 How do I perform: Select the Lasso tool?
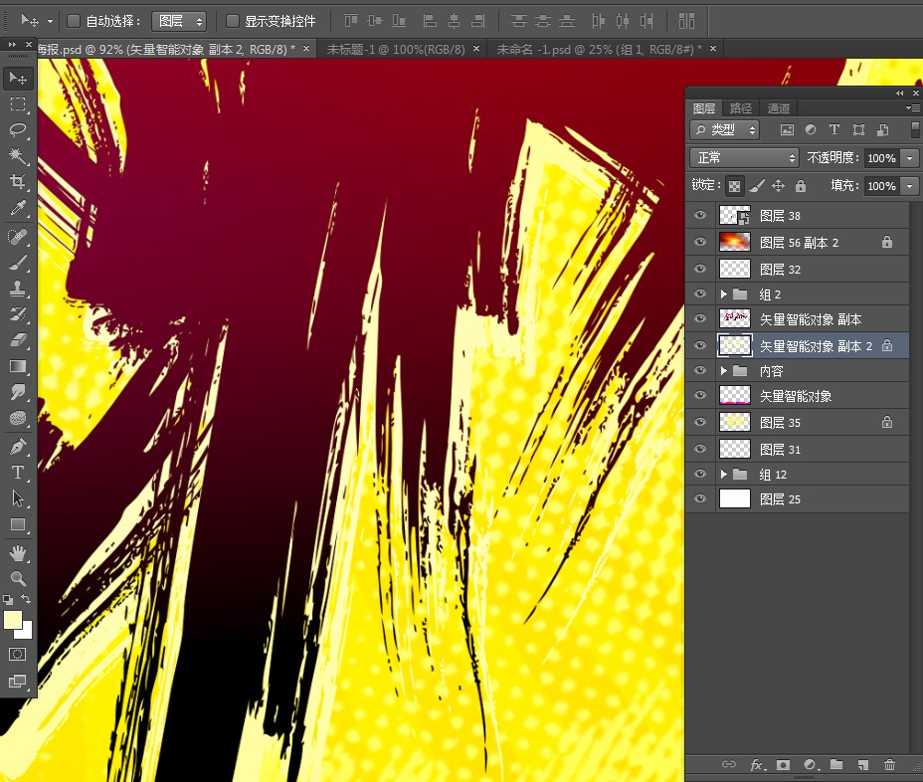click(x=18, y=129)
